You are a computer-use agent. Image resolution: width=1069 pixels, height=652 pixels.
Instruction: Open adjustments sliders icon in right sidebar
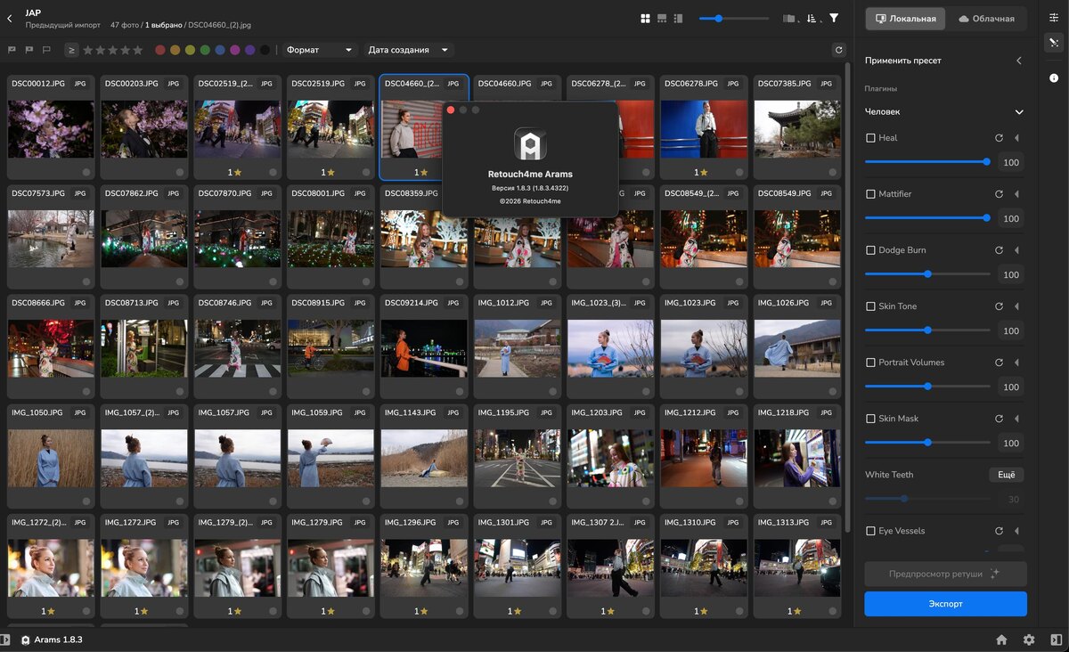click(1054, 17)
